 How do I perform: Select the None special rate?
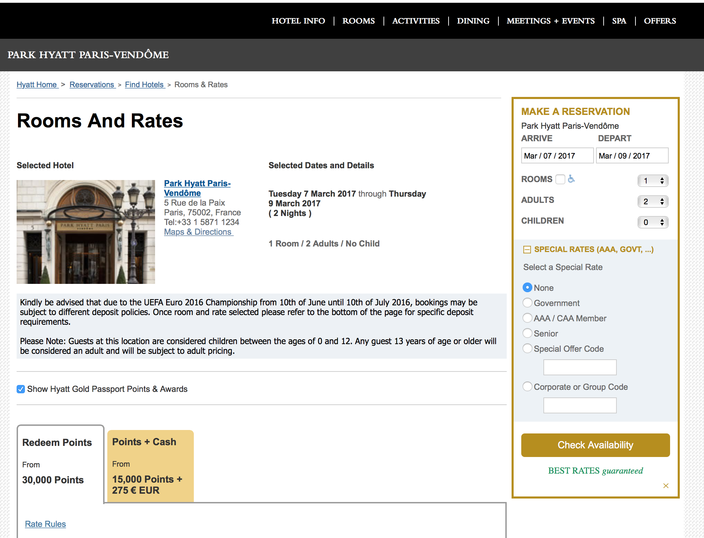pyautogui.click(x=527, y=287)
